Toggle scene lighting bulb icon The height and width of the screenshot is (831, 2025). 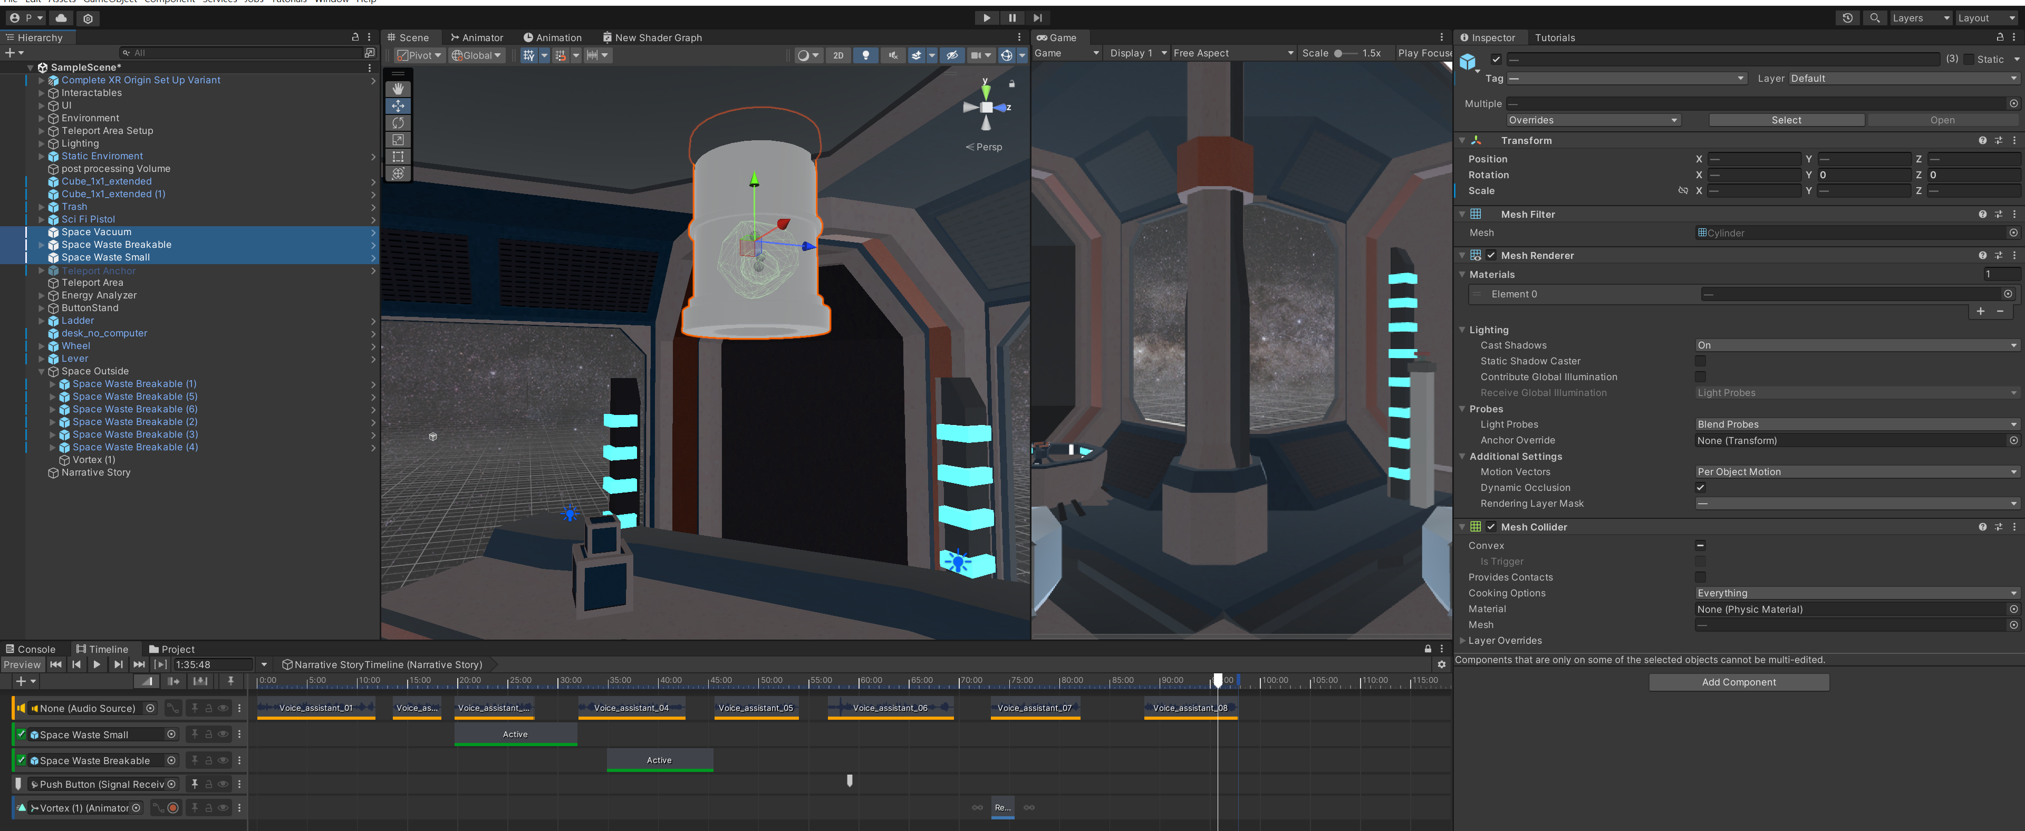click(x=865, y=55)
